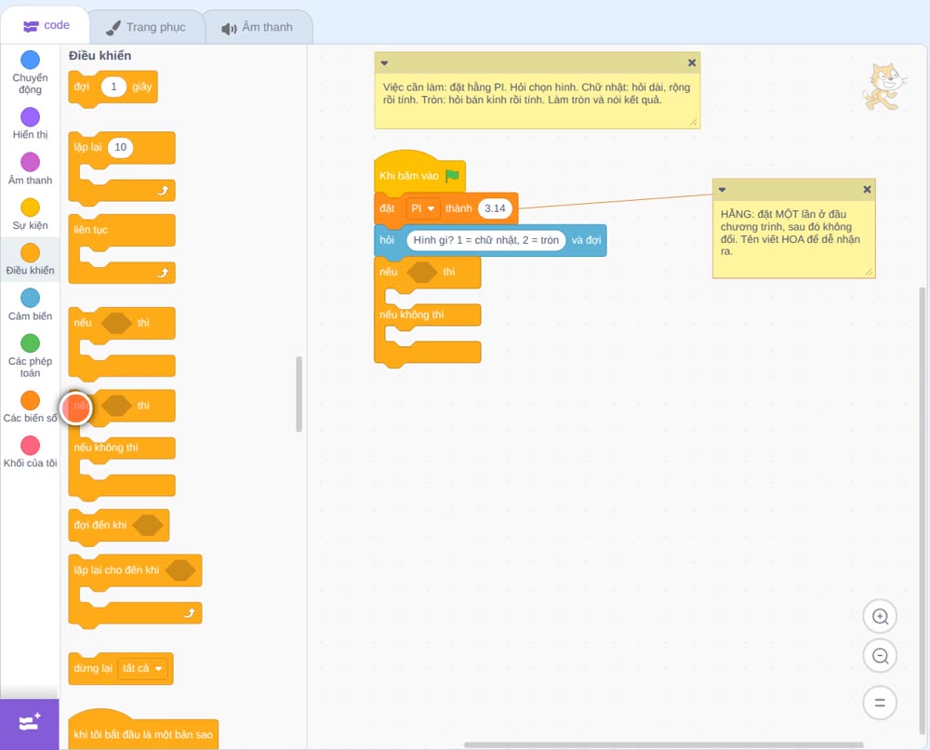
Task: Click the zoom in magnifier icon
Action: click(880, 617)
